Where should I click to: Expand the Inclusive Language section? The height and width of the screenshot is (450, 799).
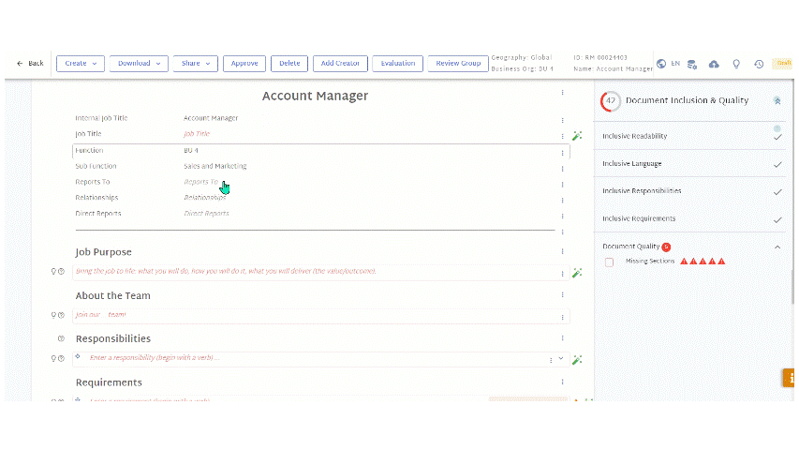[777, 165]
